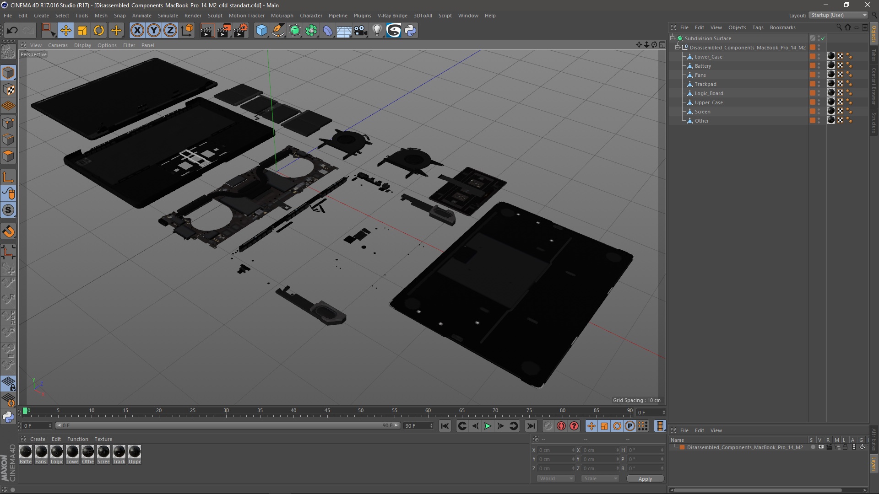Viewport: 879px width, 494px height.
Task: Click the Floor environment icon
Action: coord(344,31)
